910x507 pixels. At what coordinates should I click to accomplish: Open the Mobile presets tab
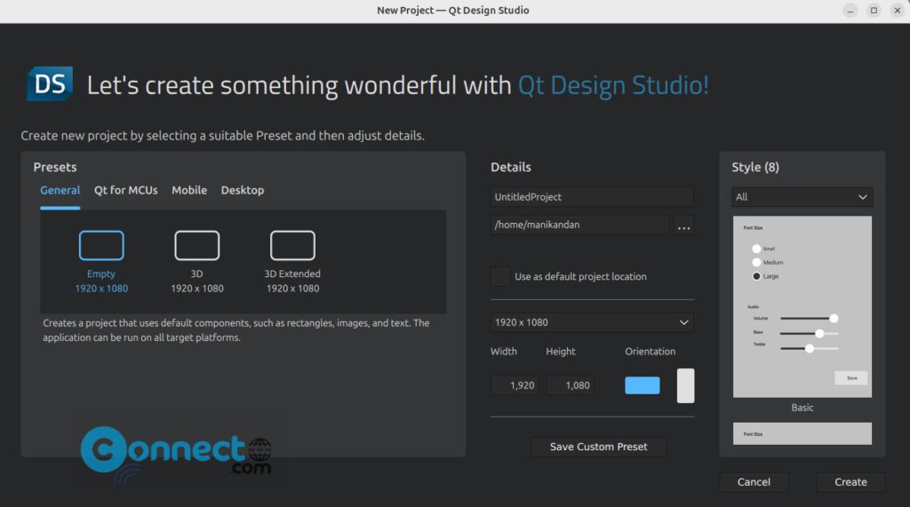click(189, 190)
